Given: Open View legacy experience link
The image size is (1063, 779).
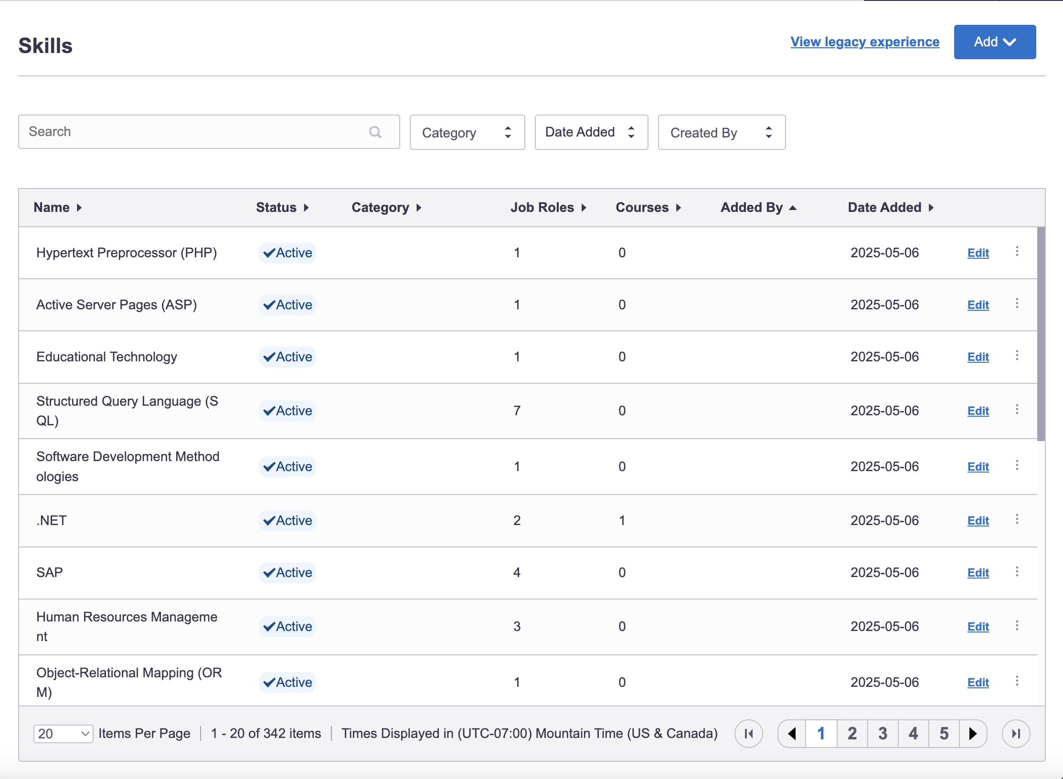Looking at the screenshot, I should click(x=865, y=42).
